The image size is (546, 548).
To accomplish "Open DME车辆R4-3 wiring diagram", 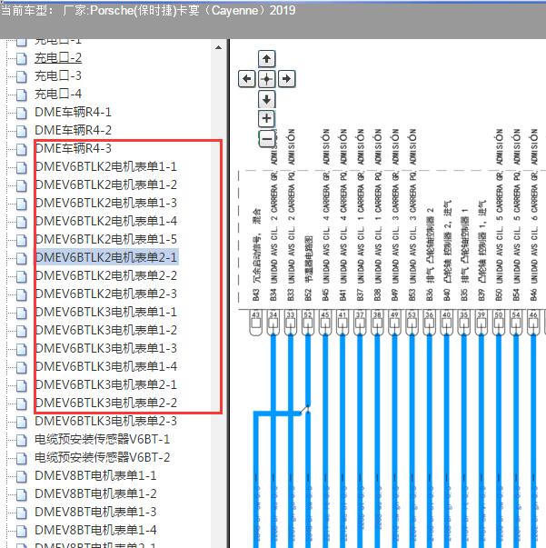I will 73,148.
